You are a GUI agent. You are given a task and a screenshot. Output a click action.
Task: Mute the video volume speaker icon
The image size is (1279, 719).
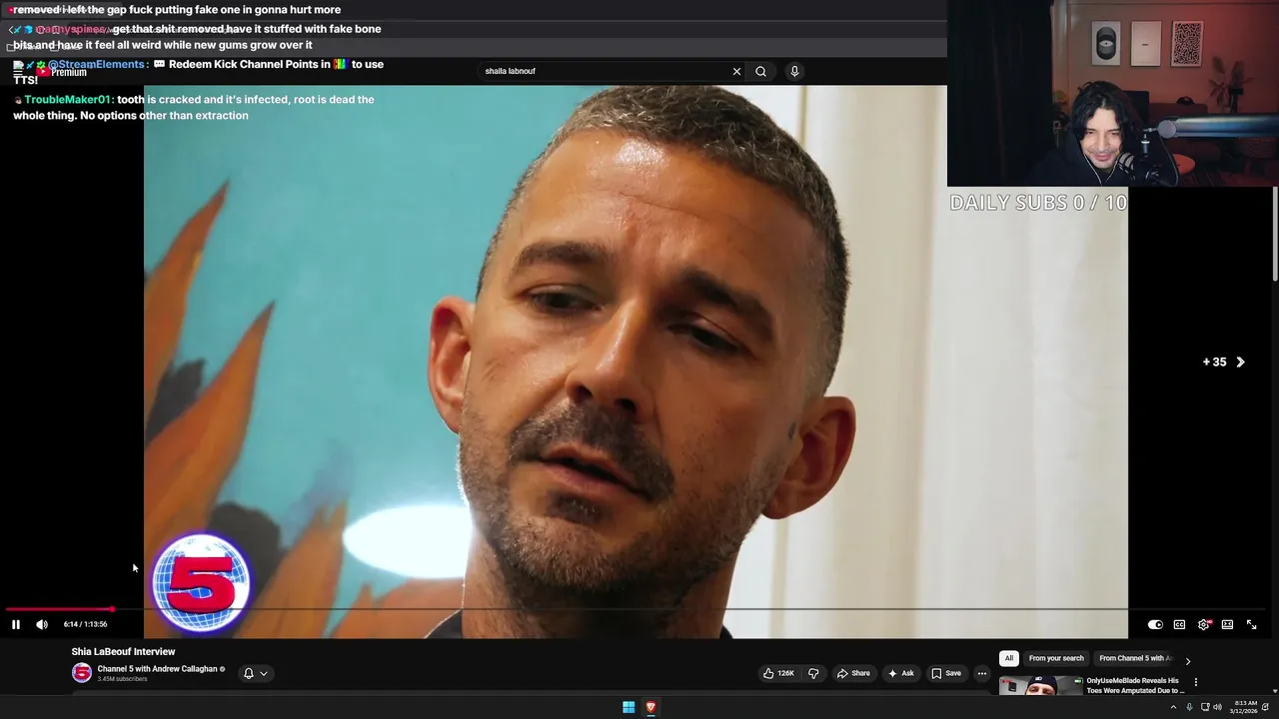(x=42, y=624)
